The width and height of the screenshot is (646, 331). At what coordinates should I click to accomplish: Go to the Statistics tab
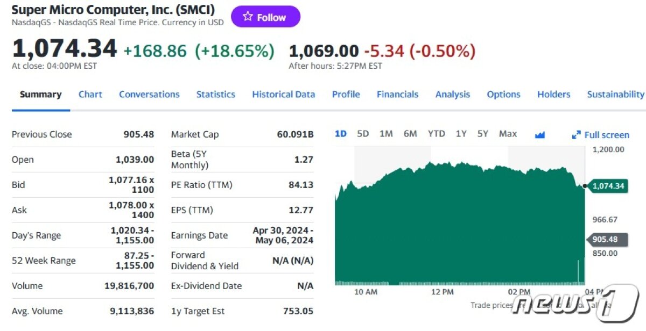pos(215,95)
